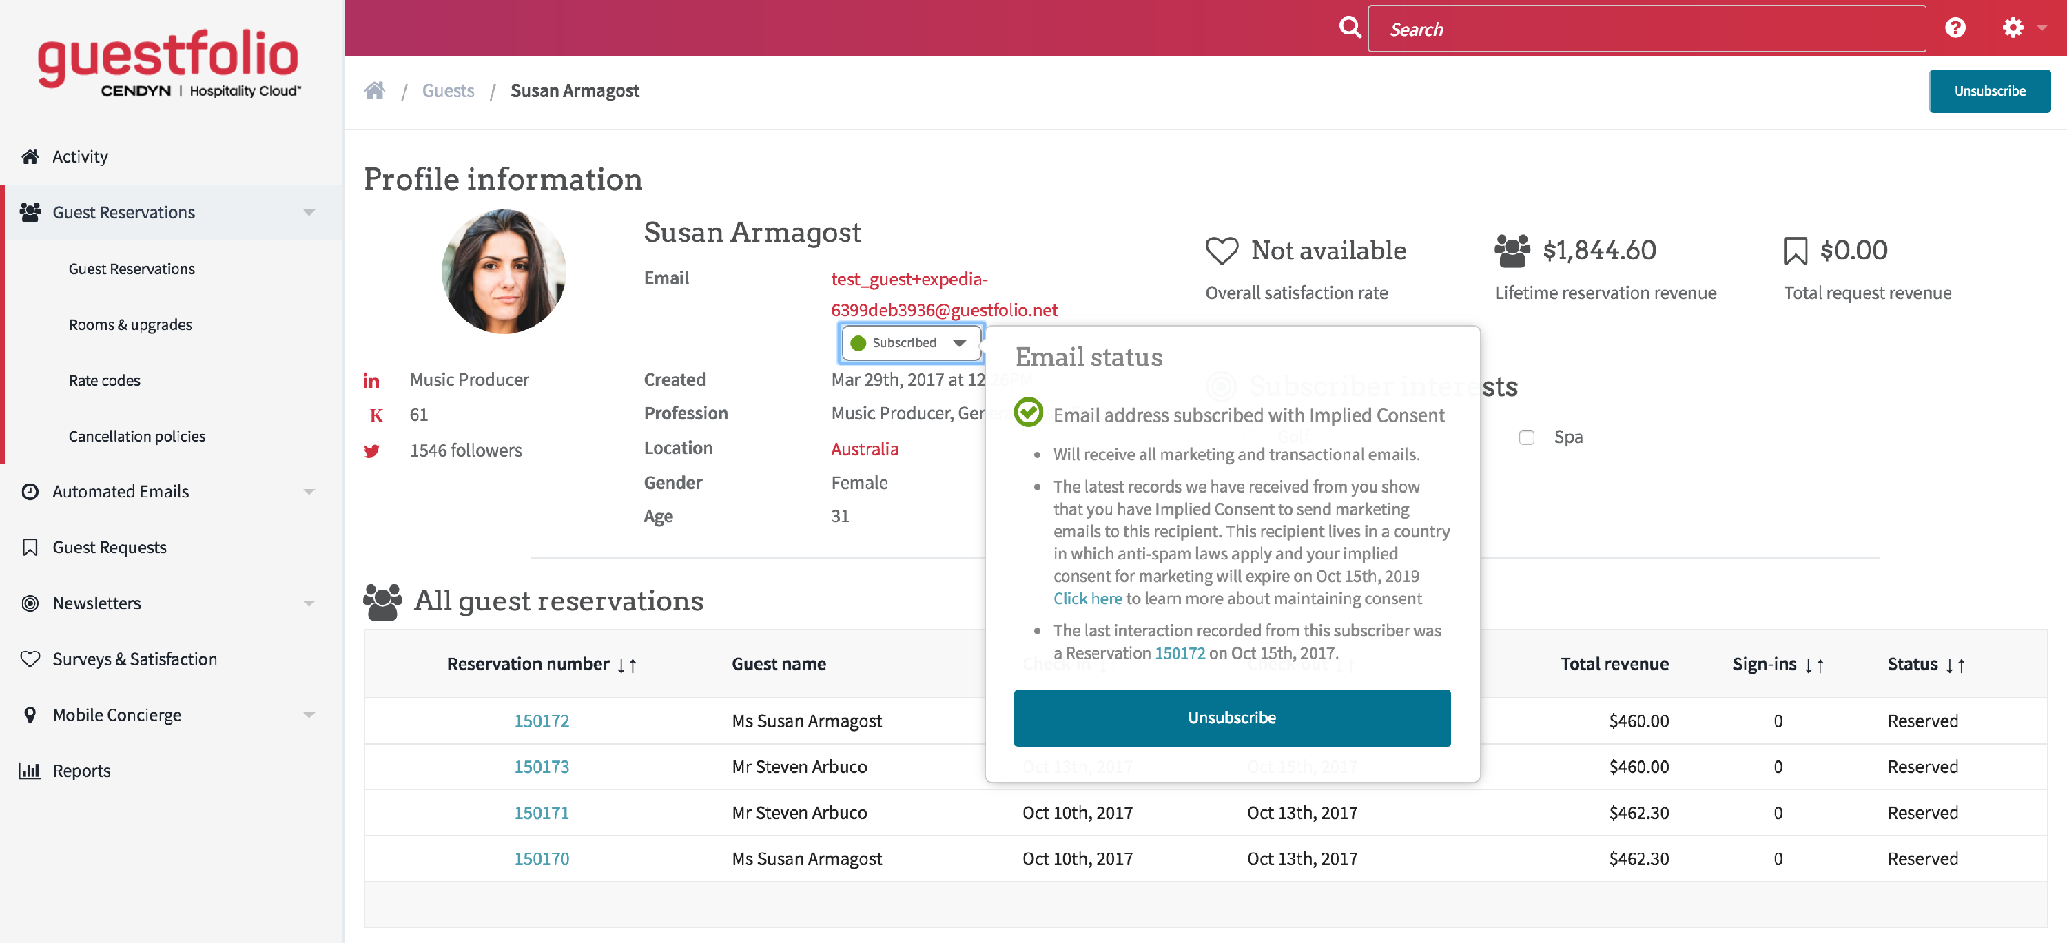Click Susan Armagost's profile photo
The width and height of the screenshot is (2067, 943).
(504, 272)
